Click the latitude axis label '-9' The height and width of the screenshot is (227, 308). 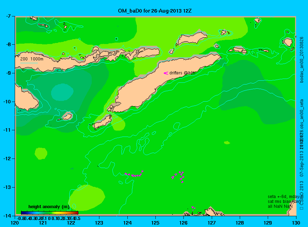[x=8, y=73]
